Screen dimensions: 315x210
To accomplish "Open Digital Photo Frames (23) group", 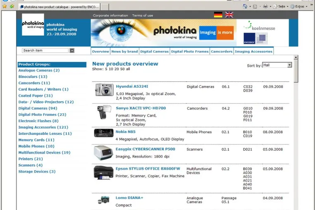I will [42, 115].
